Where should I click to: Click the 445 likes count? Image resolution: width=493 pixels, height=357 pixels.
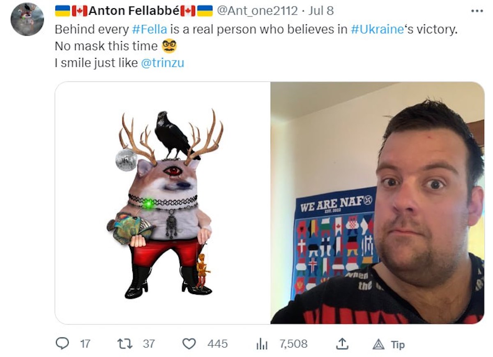pos(218,344)
